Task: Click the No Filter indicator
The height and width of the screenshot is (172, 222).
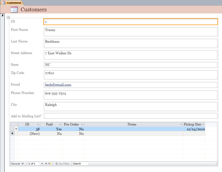Action: [x=62, y=163]
